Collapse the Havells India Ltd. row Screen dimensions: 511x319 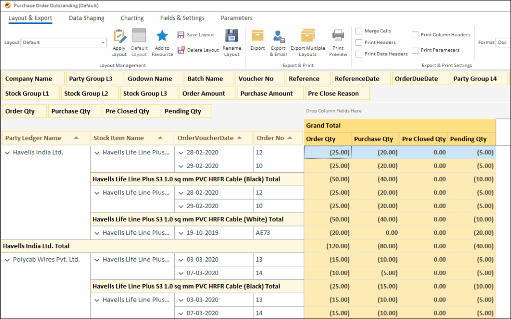[x=6, y=152]
